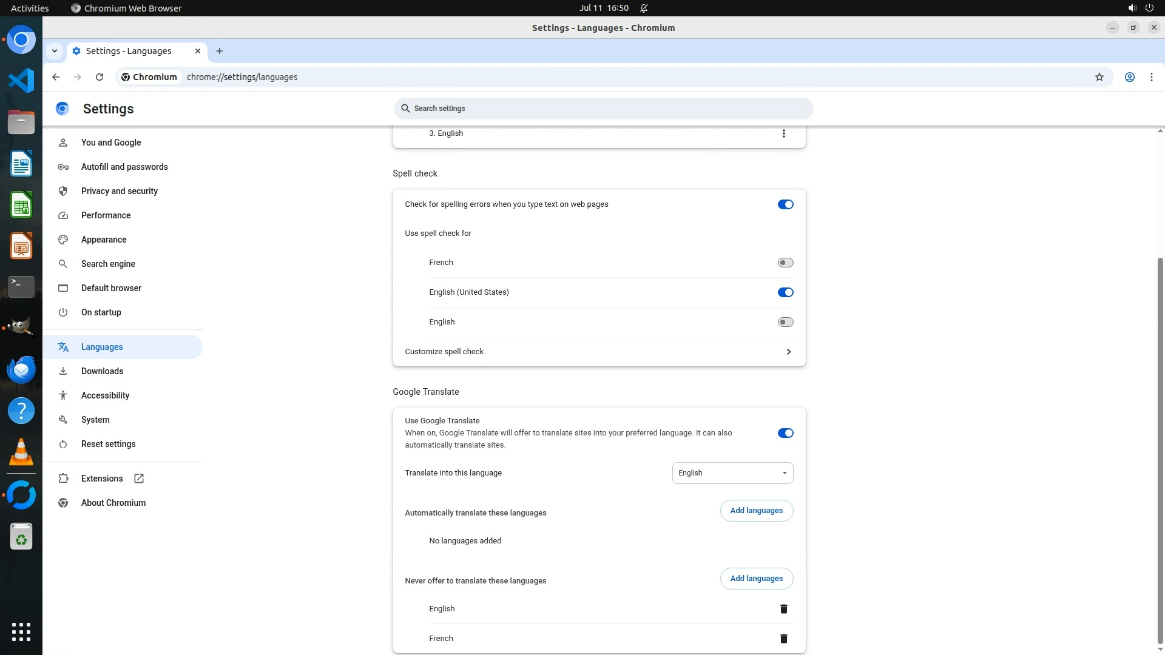Click the Search settings field
1165x655 pixels.
pyautogui.click(x=603, y=109)
